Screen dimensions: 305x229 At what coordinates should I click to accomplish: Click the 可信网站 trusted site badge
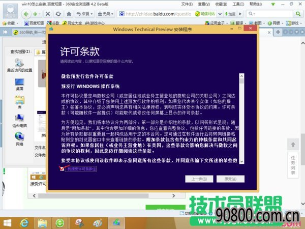(205, 14)
